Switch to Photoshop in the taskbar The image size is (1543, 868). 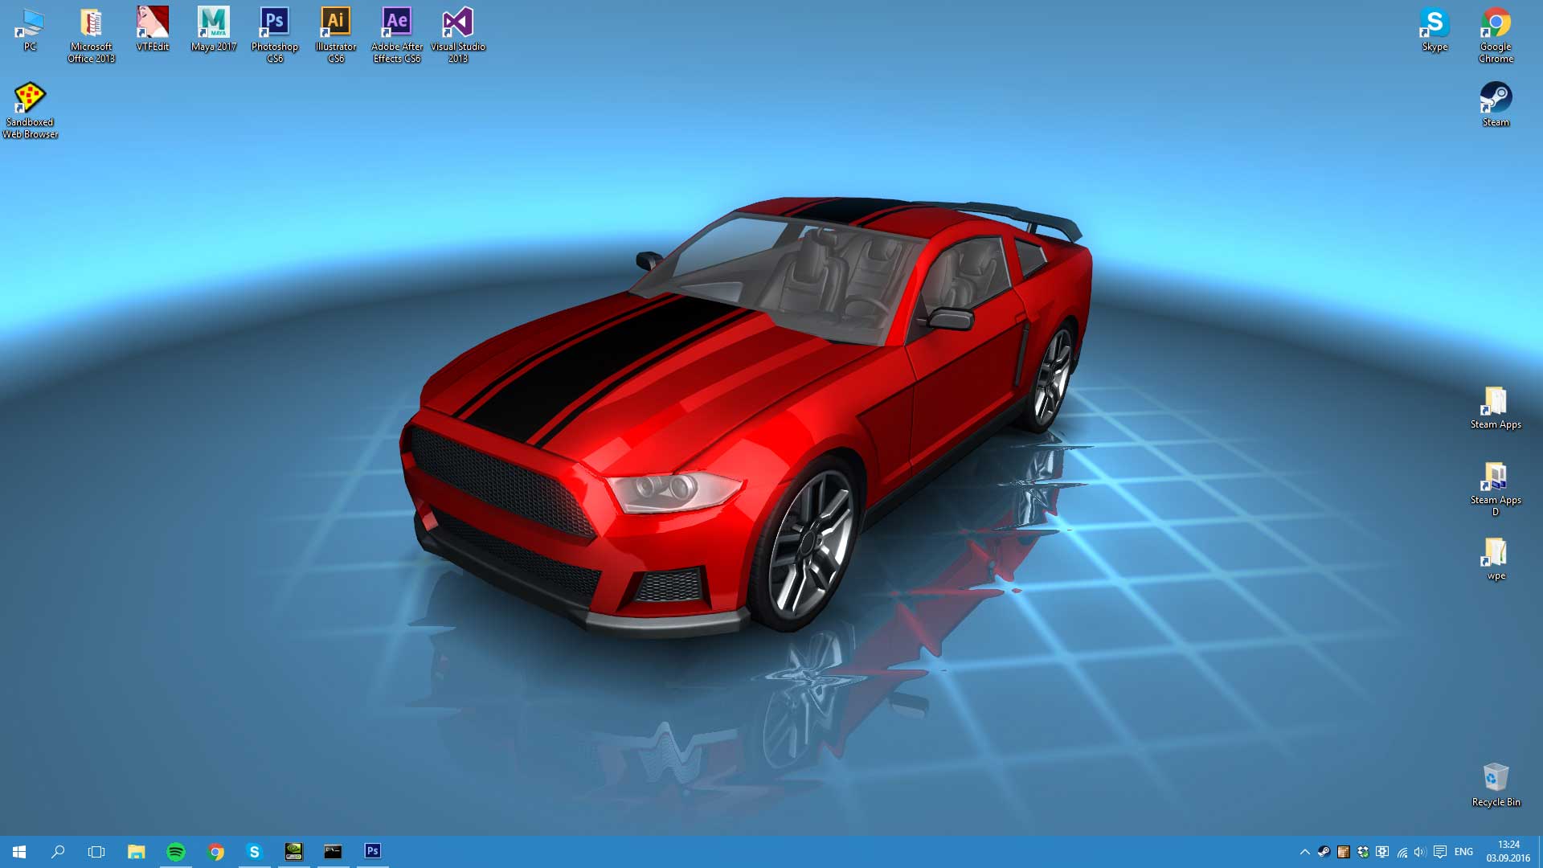(x=372, y=851)
